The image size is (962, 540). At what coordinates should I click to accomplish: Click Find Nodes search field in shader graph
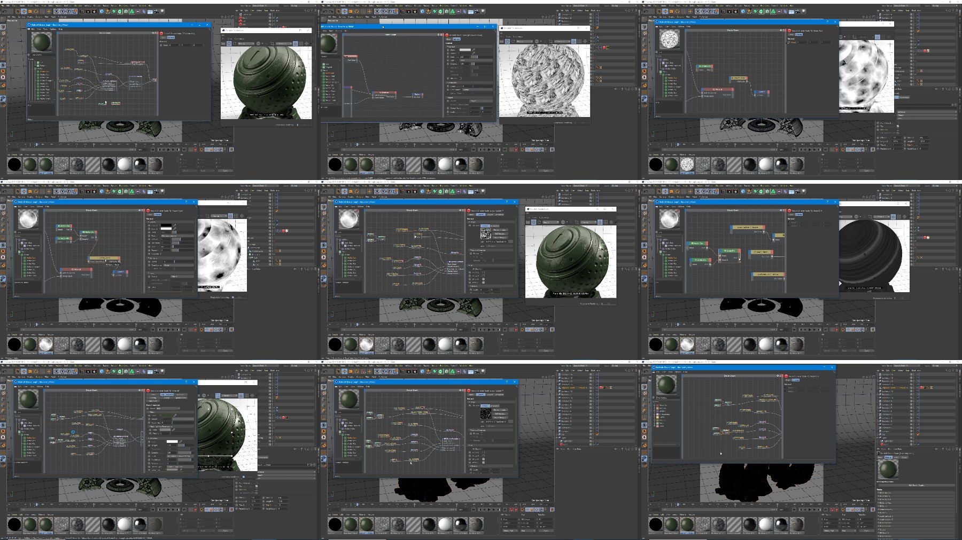[668, 397]
